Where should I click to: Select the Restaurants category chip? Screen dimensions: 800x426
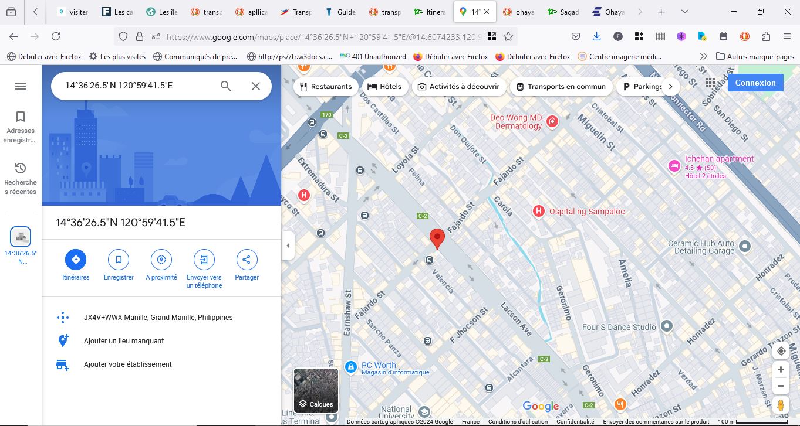(326, 87)
